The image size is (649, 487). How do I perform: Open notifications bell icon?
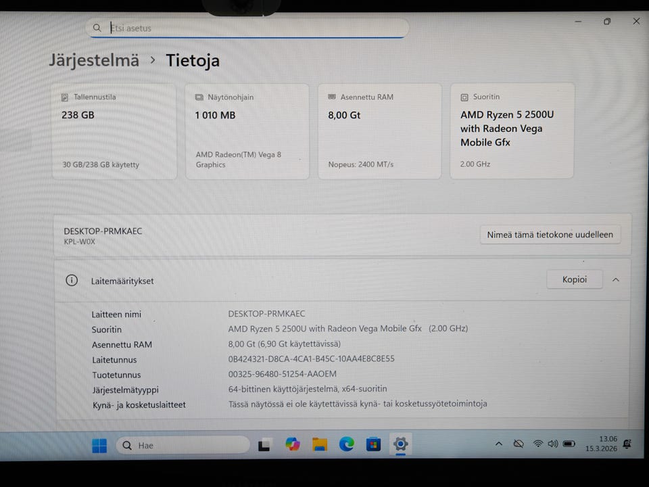(x=627, y=444)
